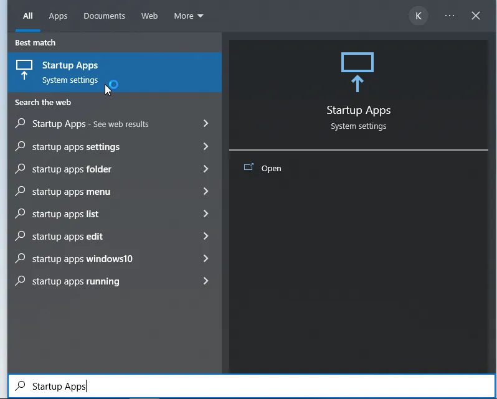Expand arrow for Startup Apps web results
Image resolution: width=497 pixels, height=399 pixels.
(x=206, y=124)
